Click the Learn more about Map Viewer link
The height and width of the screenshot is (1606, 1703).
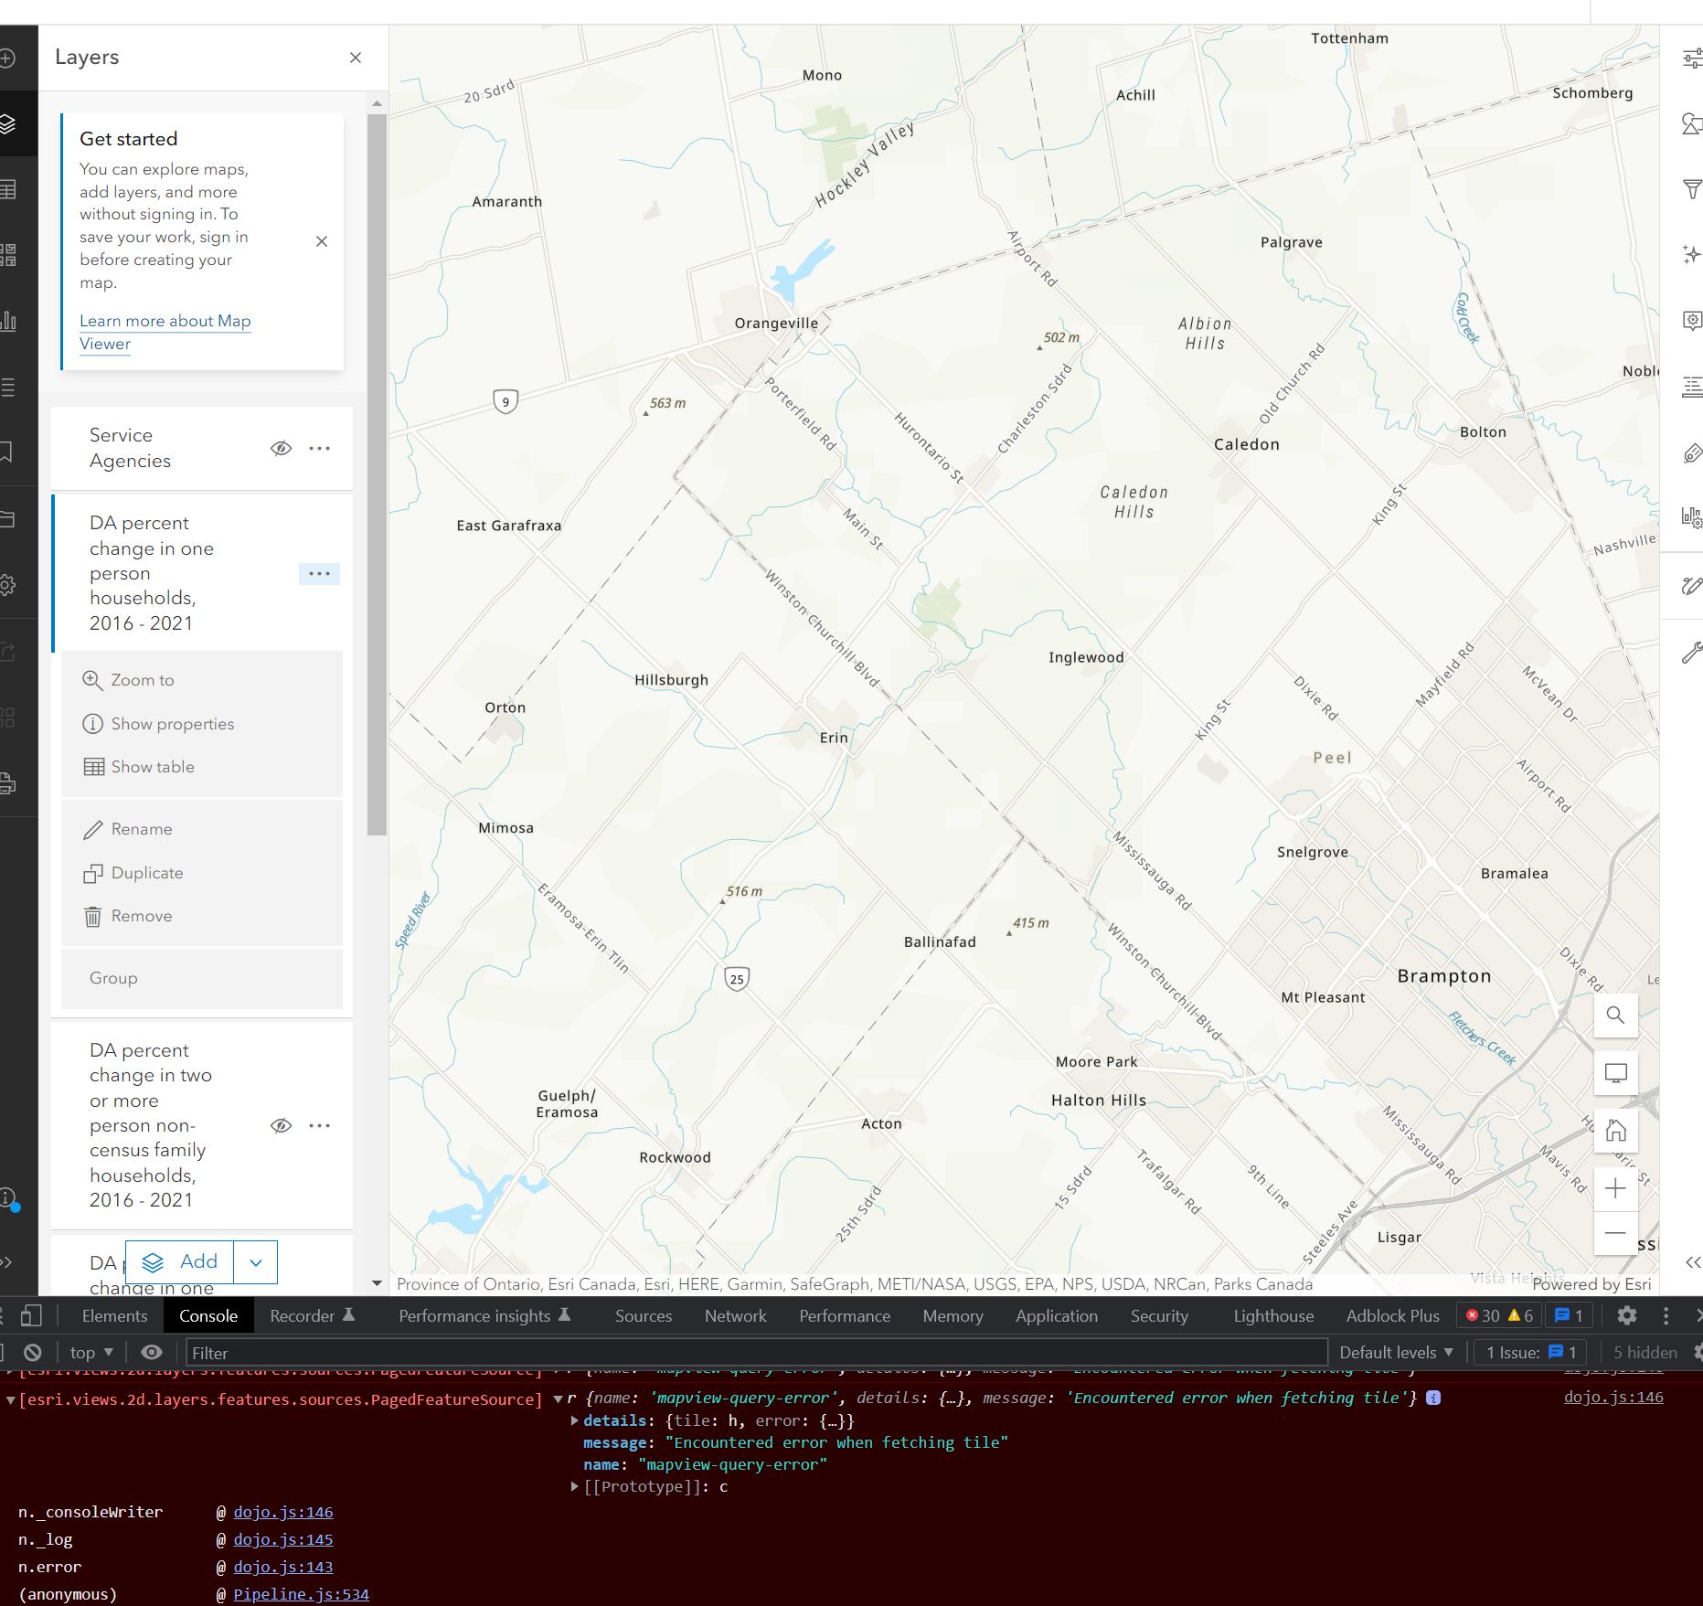[x=165, y=321]
